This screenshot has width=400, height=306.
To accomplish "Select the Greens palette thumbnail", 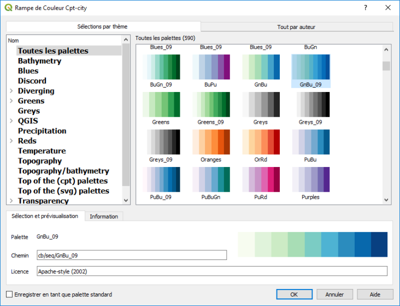I will [161, 104].
